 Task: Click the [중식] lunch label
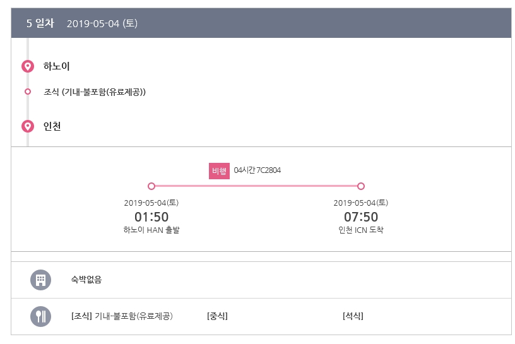click(217, 316)
